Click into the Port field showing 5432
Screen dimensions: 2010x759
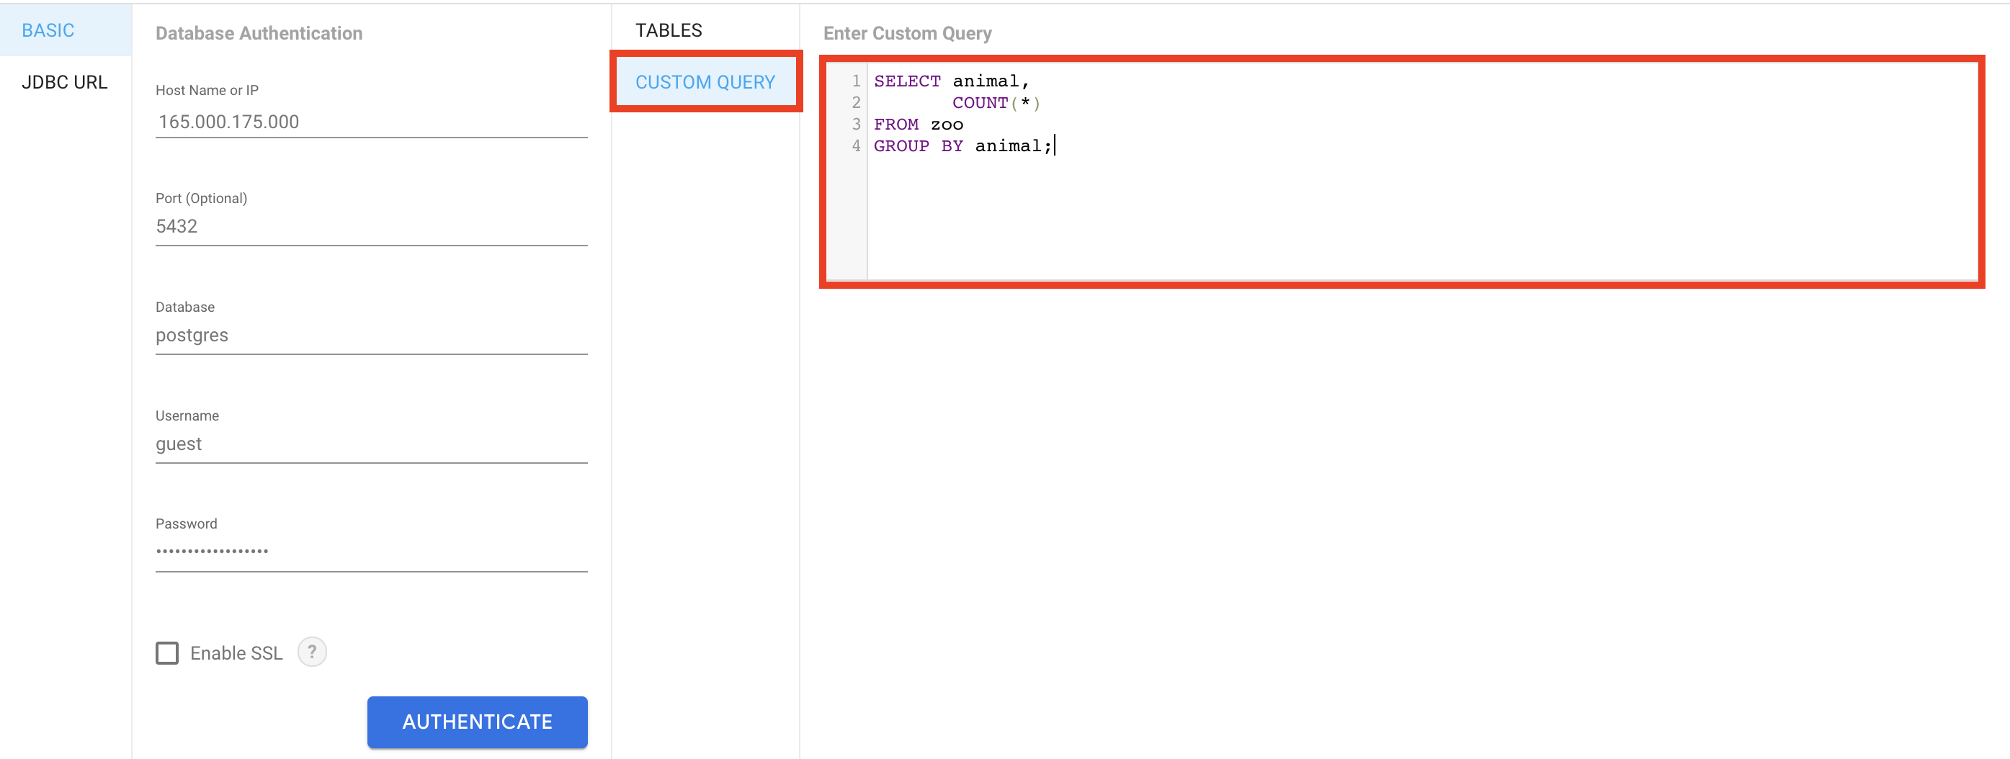pyautogui.click(x=370, y=226)
